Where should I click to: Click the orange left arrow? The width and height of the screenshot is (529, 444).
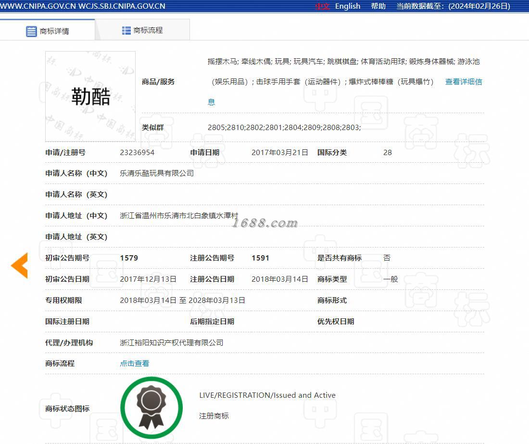(19, 266)
